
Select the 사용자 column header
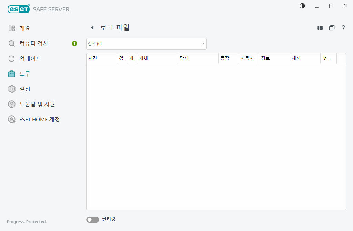point(248,59)
